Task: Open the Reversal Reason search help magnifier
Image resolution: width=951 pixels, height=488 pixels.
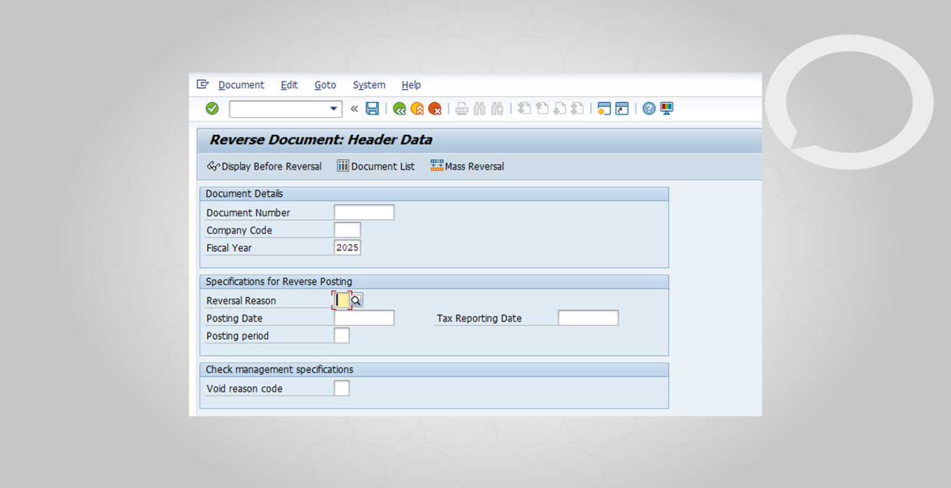Action: tap(356, 300)
